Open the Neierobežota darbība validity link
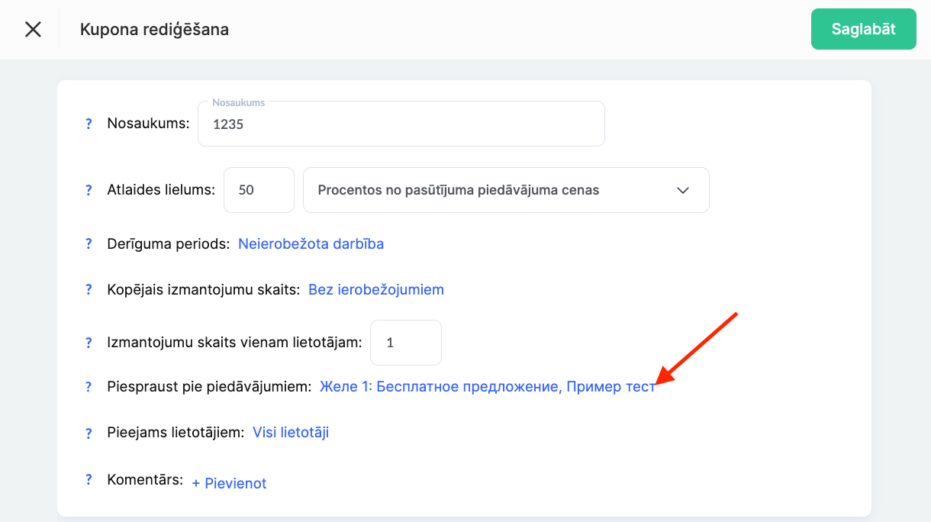 coord(311,244)
